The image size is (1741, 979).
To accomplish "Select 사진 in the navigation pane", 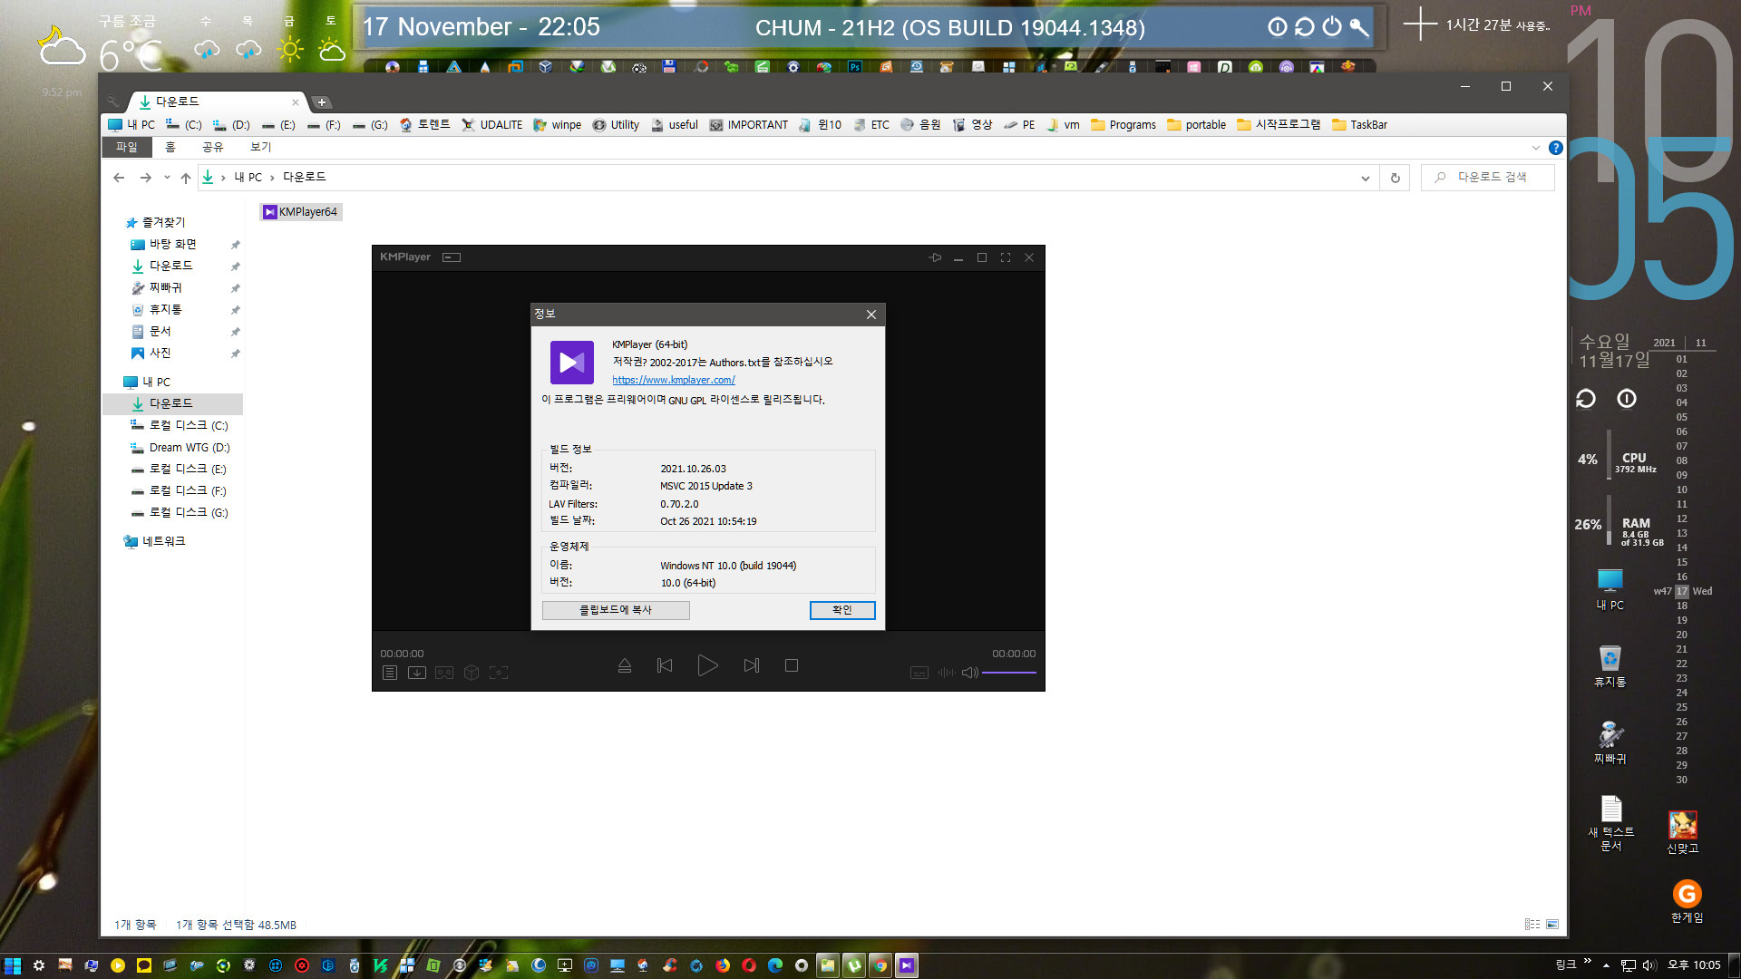I will [x=160, y=354].
